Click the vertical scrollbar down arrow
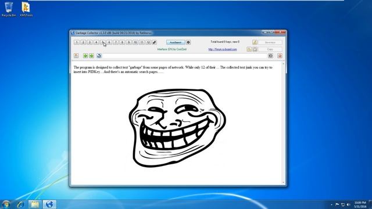 (x=283, y=182)
